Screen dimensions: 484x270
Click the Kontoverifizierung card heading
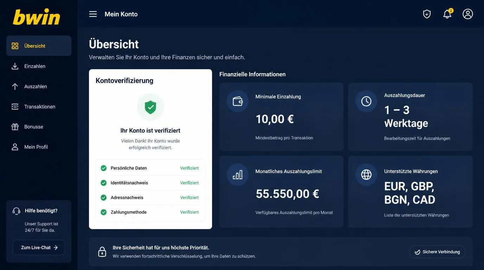point(125,81)
